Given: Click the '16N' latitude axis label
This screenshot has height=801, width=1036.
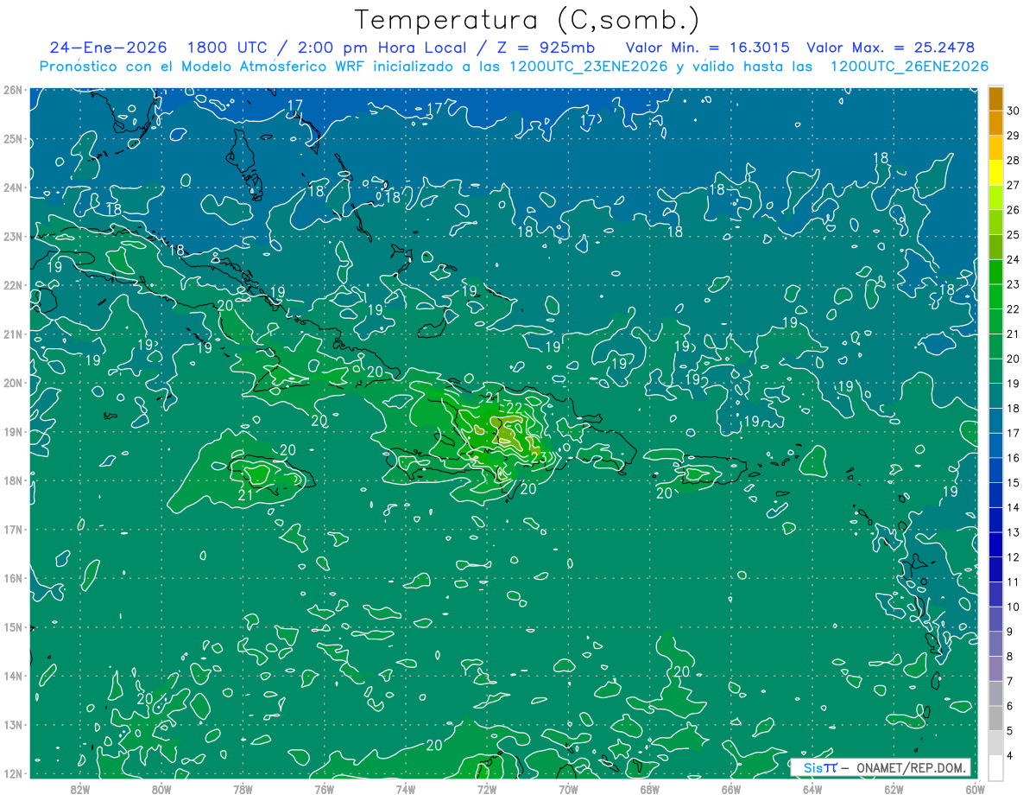Looking at the screenshot, I should point(13,578).
